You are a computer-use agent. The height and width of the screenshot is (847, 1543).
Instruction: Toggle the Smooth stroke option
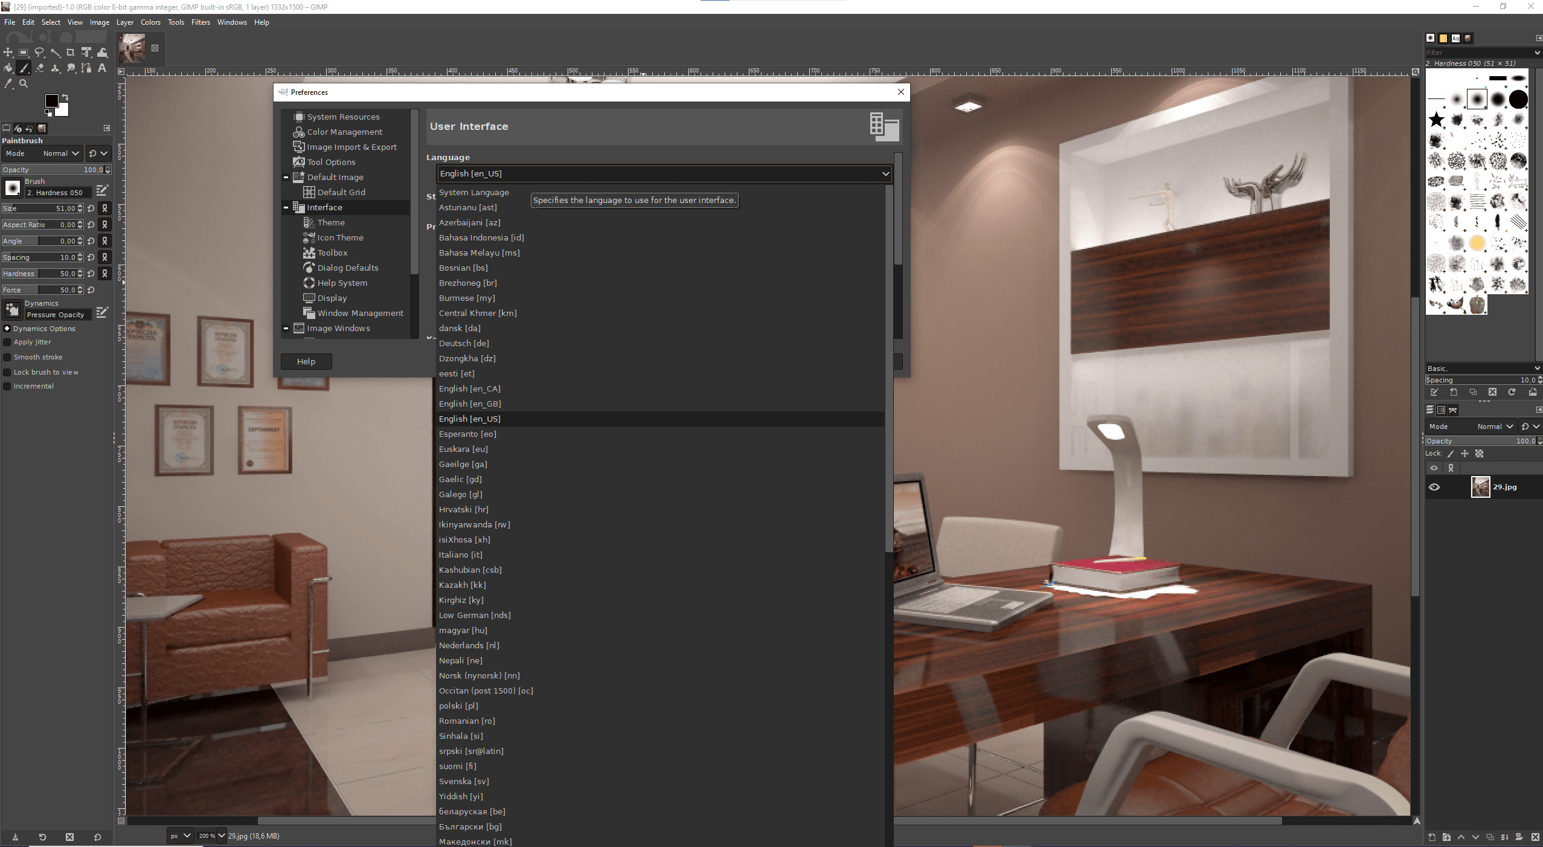(x=8, y=358)
